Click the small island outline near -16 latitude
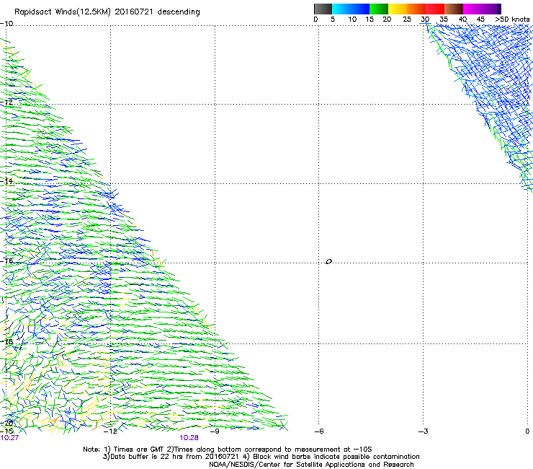The height and width of the screenshot is (469, 533). click(x=328, y=262)
